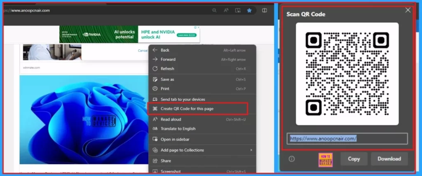The height and width of the screenshot is (176, 422).
Task: Click the Copy button in QR panel
Action: click(x=354, y=159)
